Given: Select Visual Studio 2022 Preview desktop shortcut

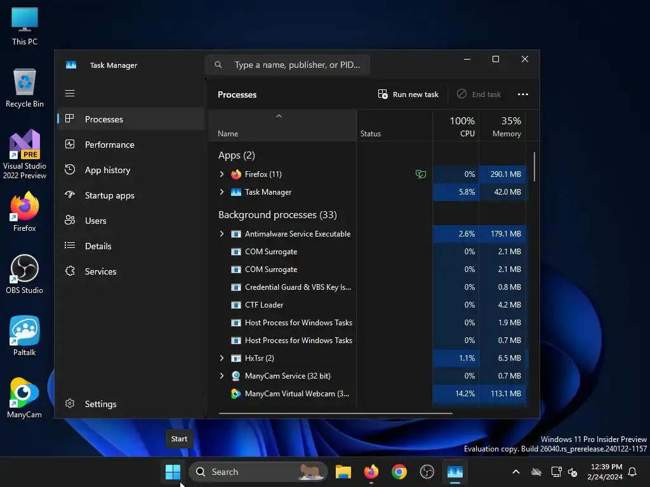Looking at the screenshot, I should 25,154.
